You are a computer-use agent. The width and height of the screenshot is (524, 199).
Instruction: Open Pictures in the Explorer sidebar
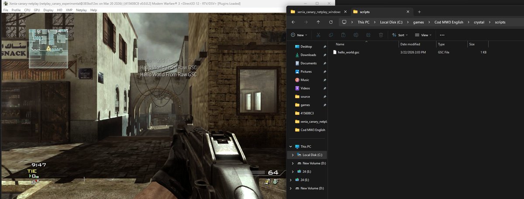(x=306, y=72)
